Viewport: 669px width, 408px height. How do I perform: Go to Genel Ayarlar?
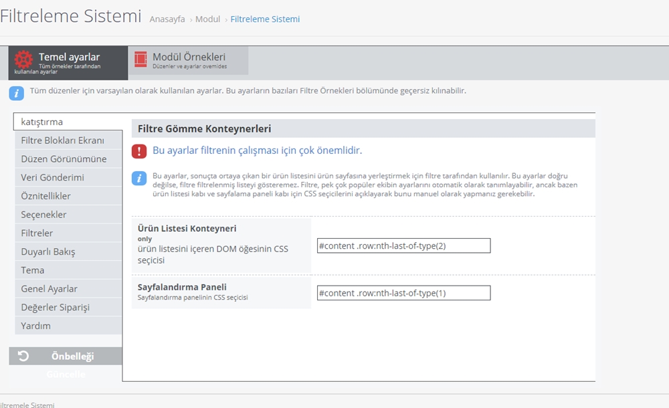click(68, 289)
